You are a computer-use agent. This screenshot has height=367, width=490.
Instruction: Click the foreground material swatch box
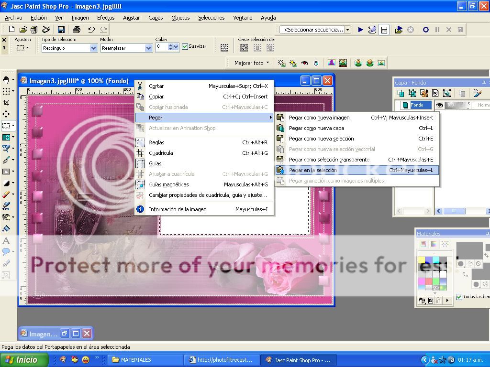pos(469,250)
